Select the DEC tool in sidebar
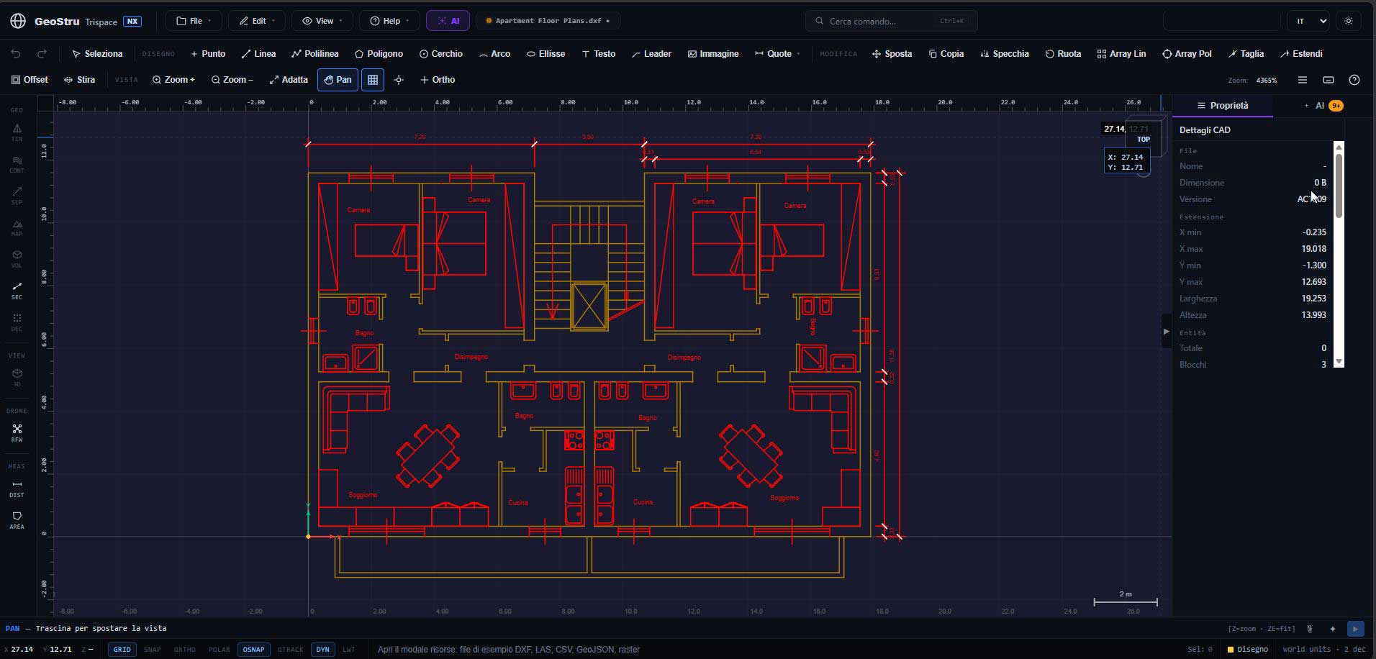Screen dimensions: 1376x659 pyautogui.click(x=17, y=322)
